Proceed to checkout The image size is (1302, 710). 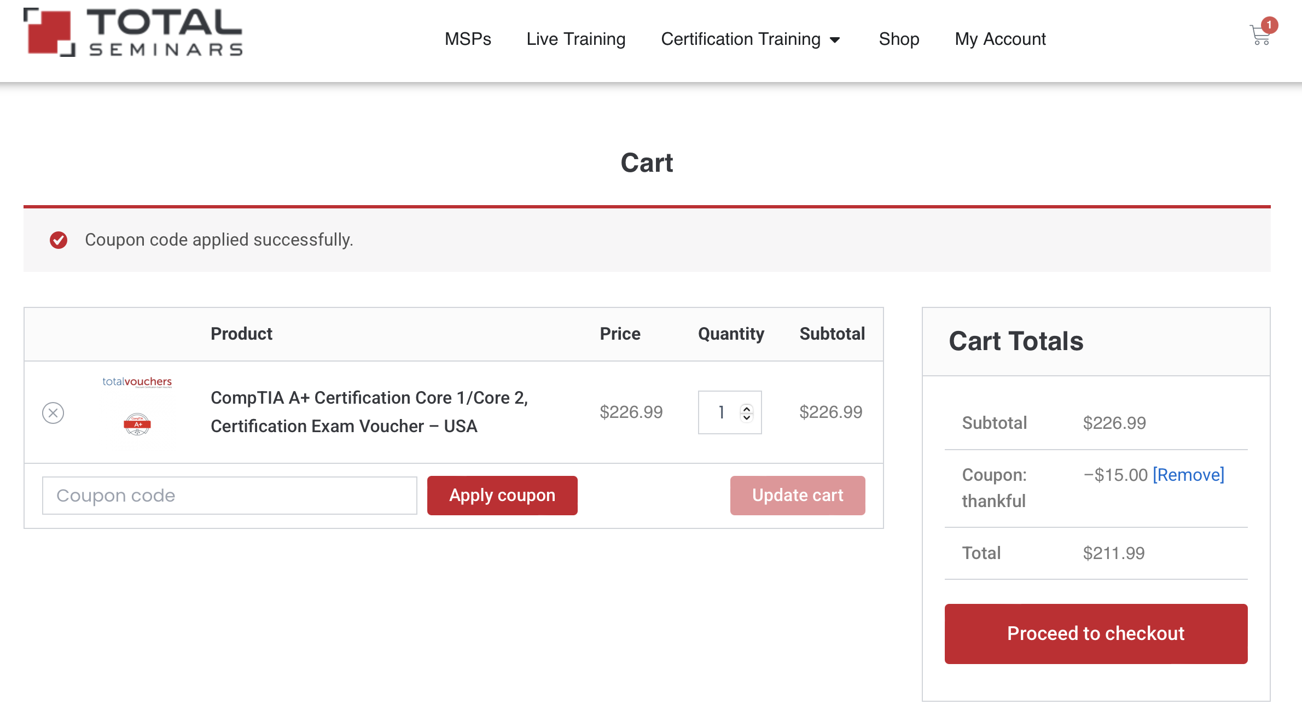[x=1096, y=633]
